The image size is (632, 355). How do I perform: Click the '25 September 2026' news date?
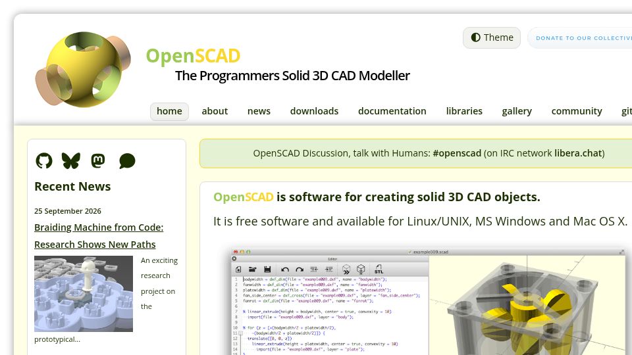68,211
